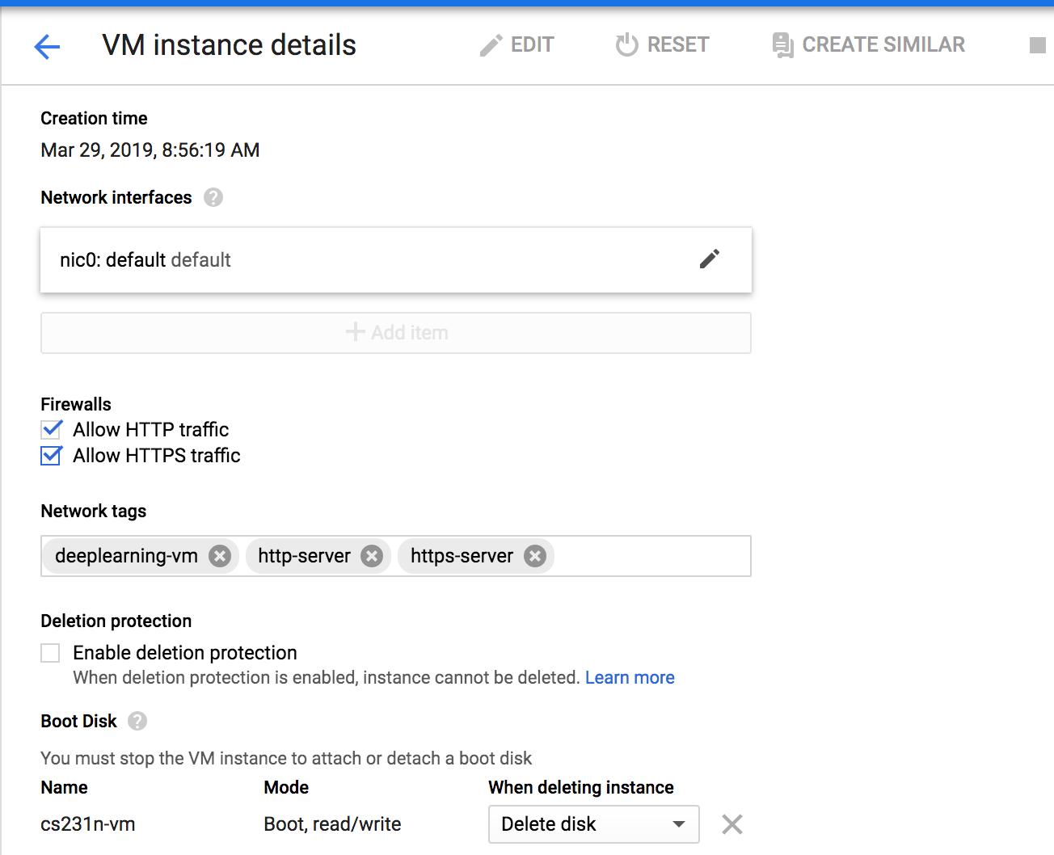This screenshot has height=855, width=1054.
Task: Expand the nic0: default network interface
Action: click(396, 260)
